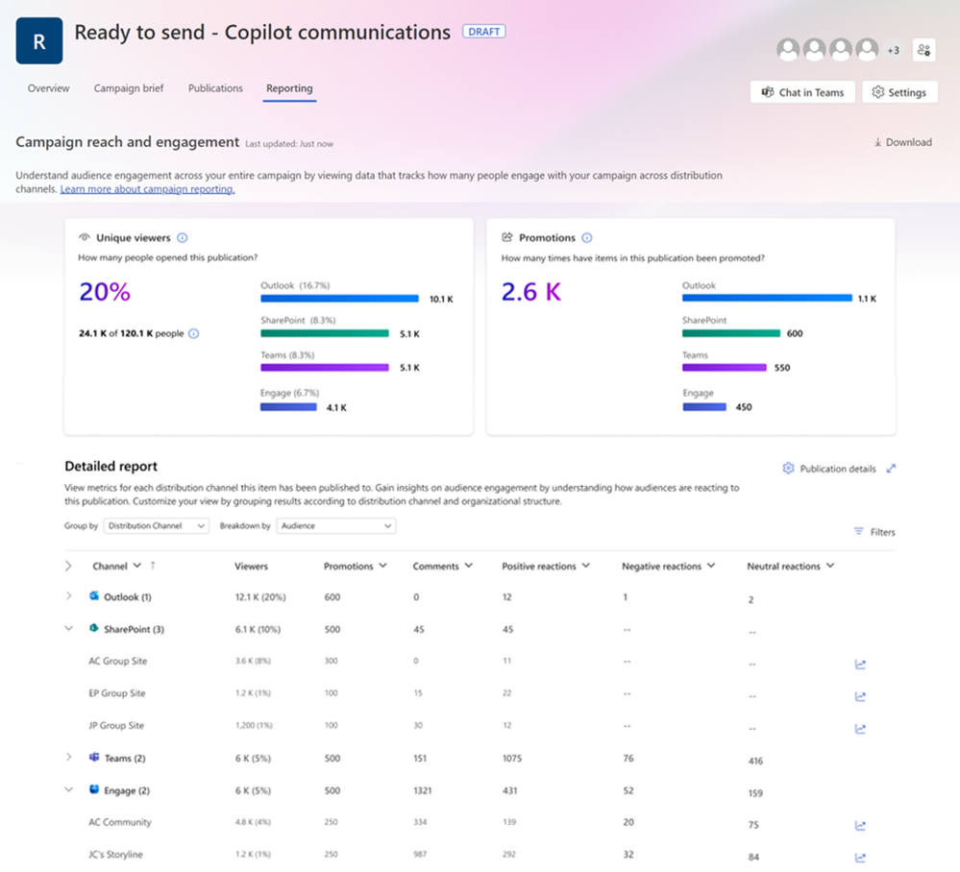This screenshot has height=872, width=960.
Task: Click the 20% unique viewers figure
Action: pos(105,292)
